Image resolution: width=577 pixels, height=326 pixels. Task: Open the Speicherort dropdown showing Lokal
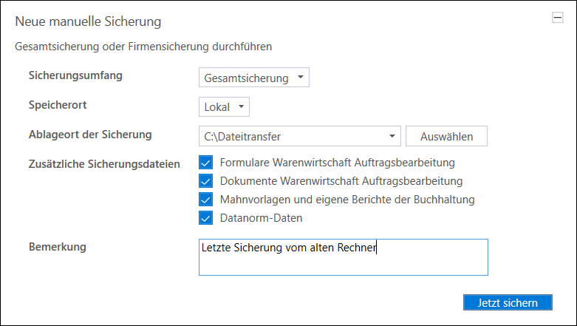point(224,107)
